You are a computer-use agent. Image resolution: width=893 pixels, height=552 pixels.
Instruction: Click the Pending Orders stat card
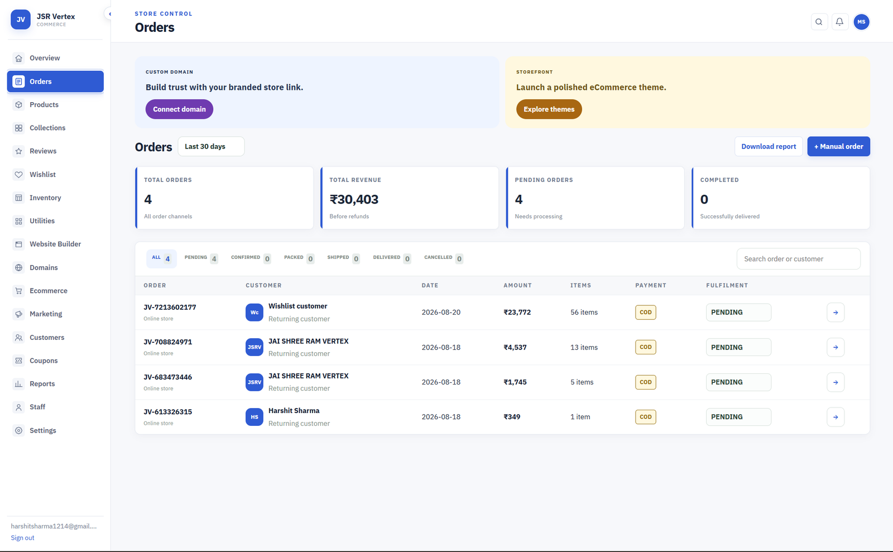pyautogui.click(x=595, y=198)
